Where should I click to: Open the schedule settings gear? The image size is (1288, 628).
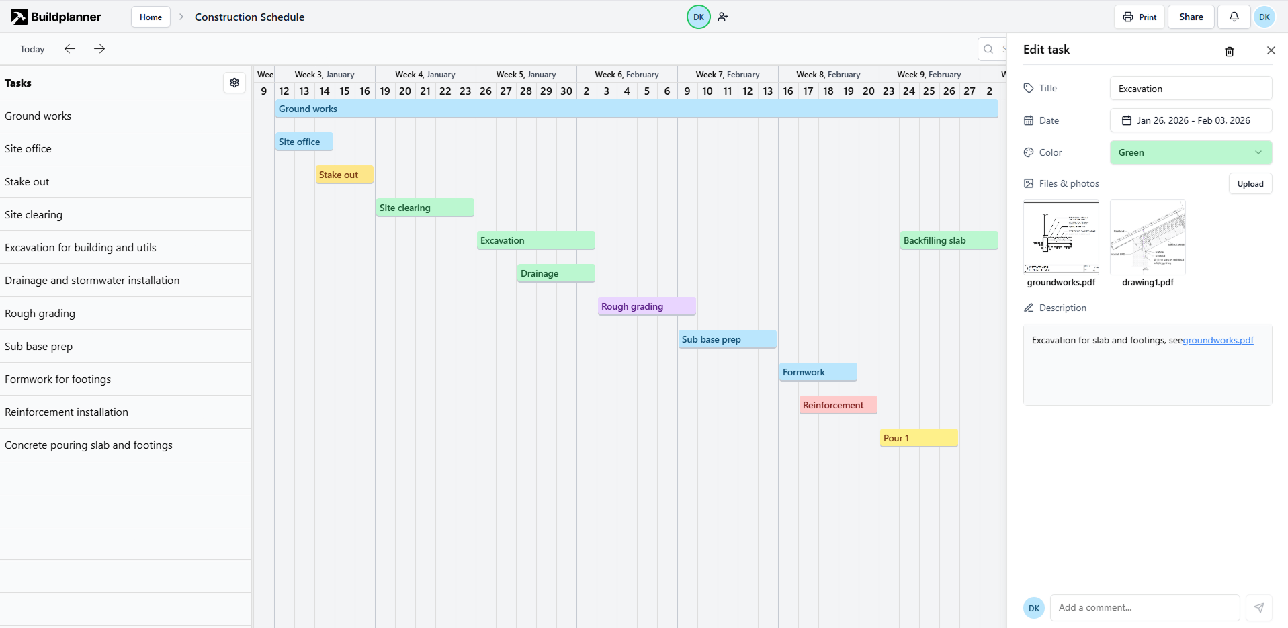coord(234,83)
